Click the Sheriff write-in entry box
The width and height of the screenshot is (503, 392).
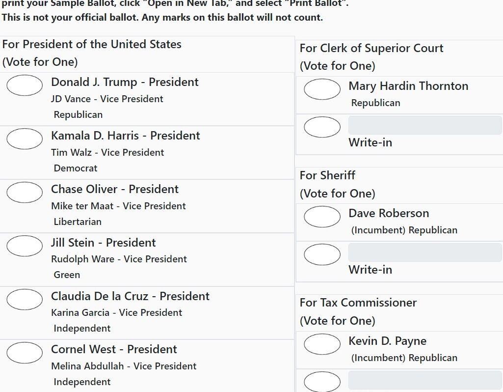pyautogui.click(x=424, y=251)
